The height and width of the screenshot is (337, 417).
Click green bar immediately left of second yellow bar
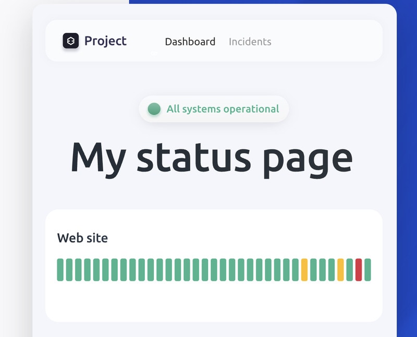pyautogui.click(x=332, y=270)
